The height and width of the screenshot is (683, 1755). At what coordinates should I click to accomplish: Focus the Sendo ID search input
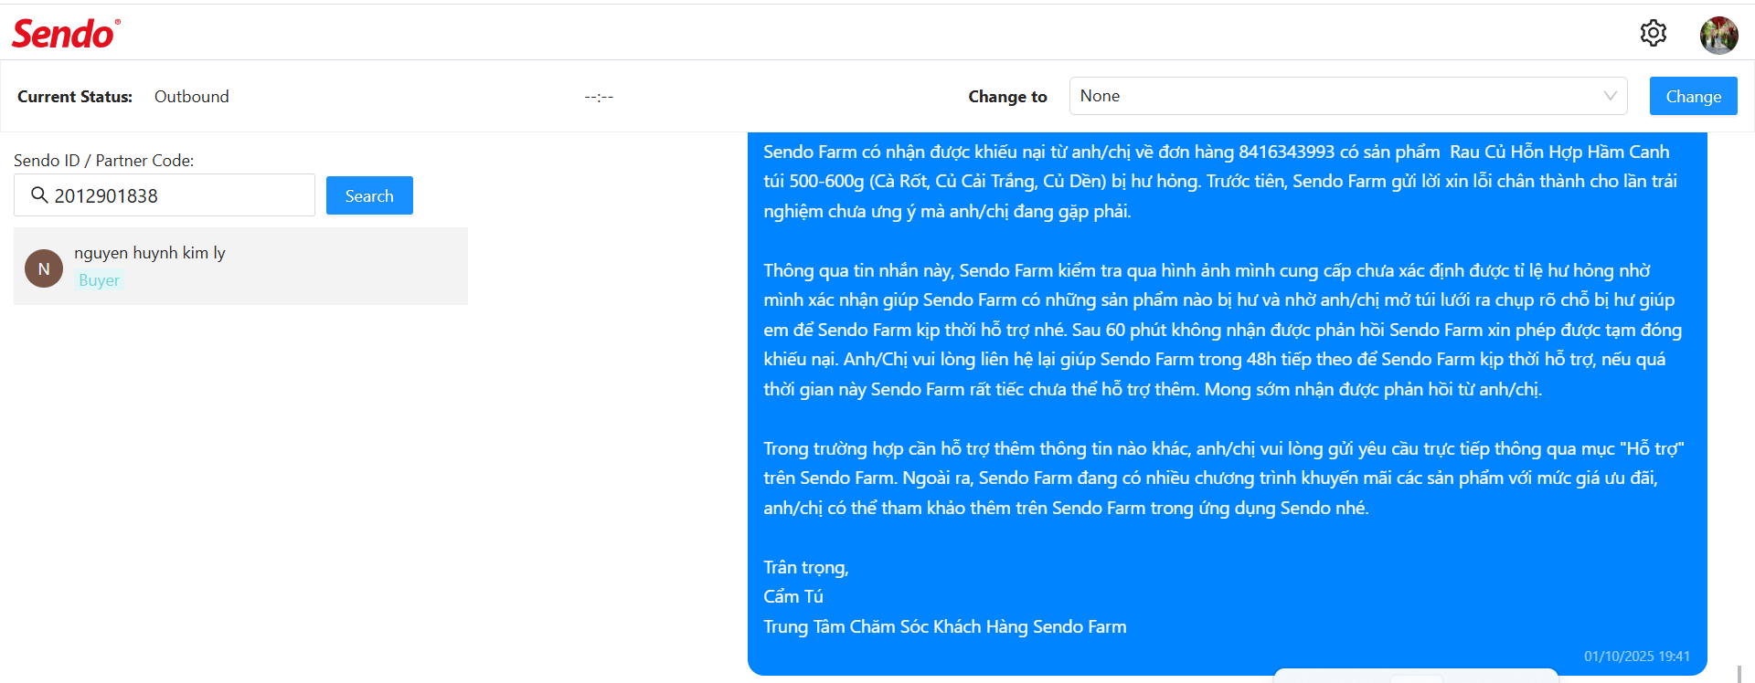click(x=165, y=195)
